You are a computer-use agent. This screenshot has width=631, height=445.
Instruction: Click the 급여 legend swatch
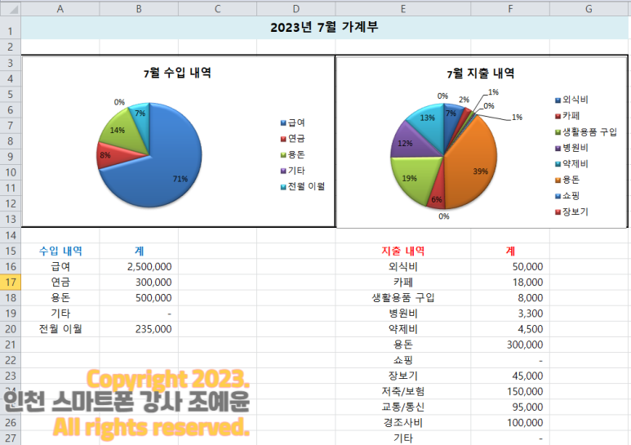point(283,123)
